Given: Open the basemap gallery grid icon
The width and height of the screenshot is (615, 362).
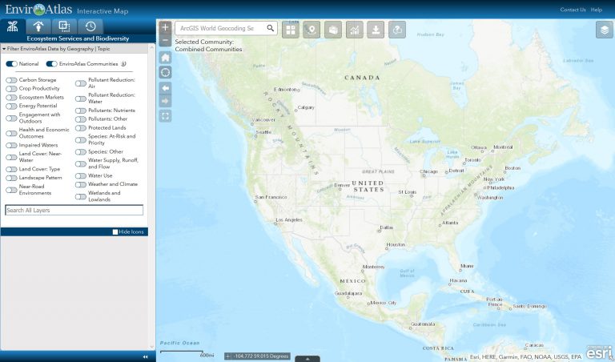Looking at the screenshot, I should (x=290, y=30).
